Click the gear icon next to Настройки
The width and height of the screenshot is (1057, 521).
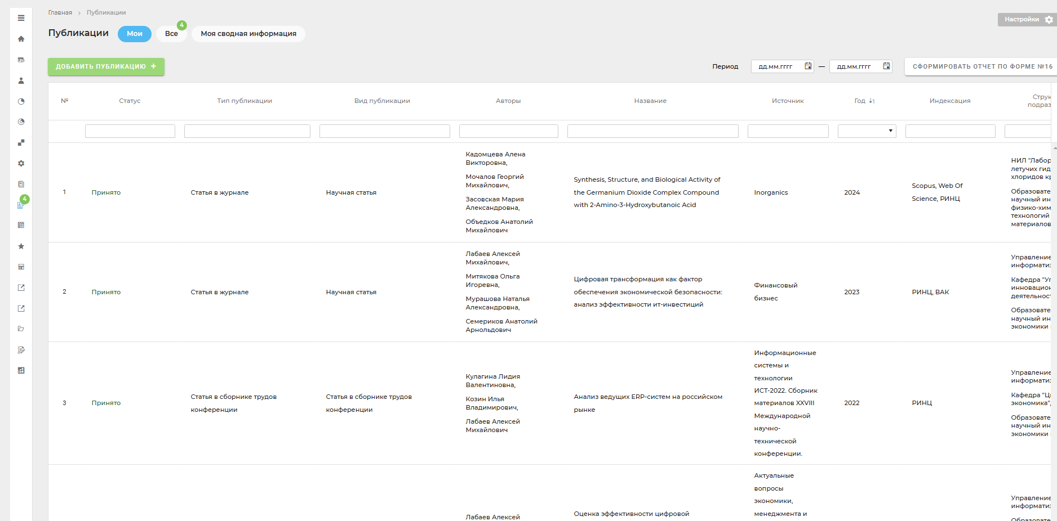[x=1049, y=20]
